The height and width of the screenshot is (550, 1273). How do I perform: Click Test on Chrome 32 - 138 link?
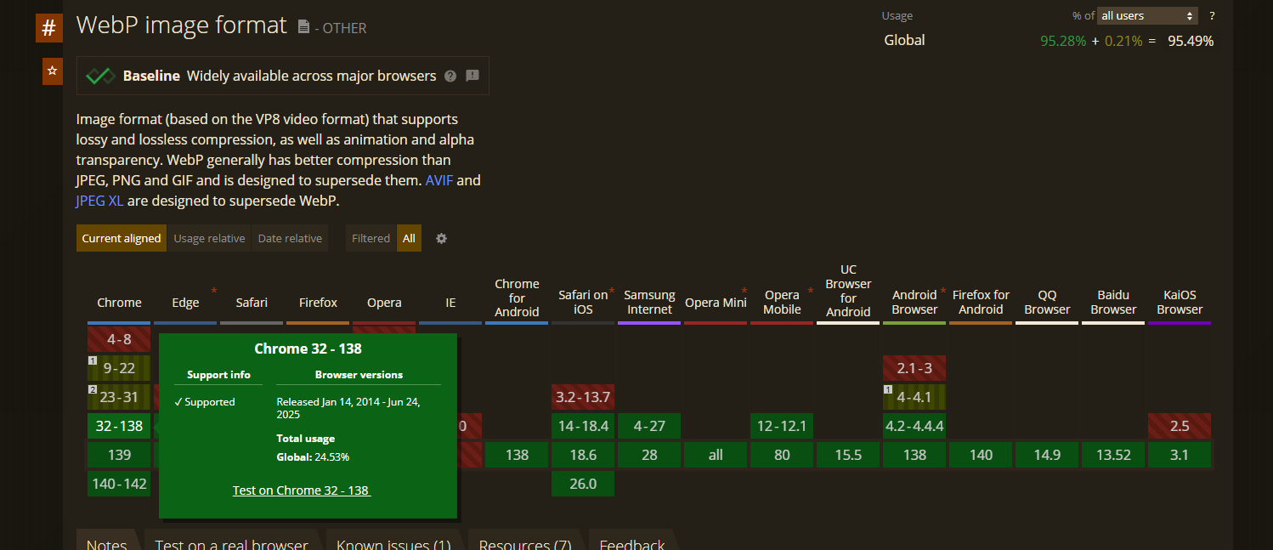tap(302, 490)
